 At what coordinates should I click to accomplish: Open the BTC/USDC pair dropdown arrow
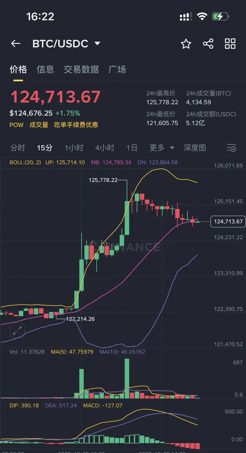(97, 44)
